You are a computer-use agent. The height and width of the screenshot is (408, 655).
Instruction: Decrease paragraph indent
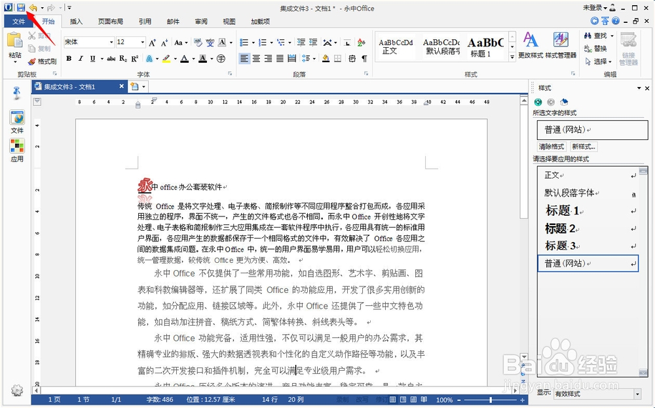[301, 42]
